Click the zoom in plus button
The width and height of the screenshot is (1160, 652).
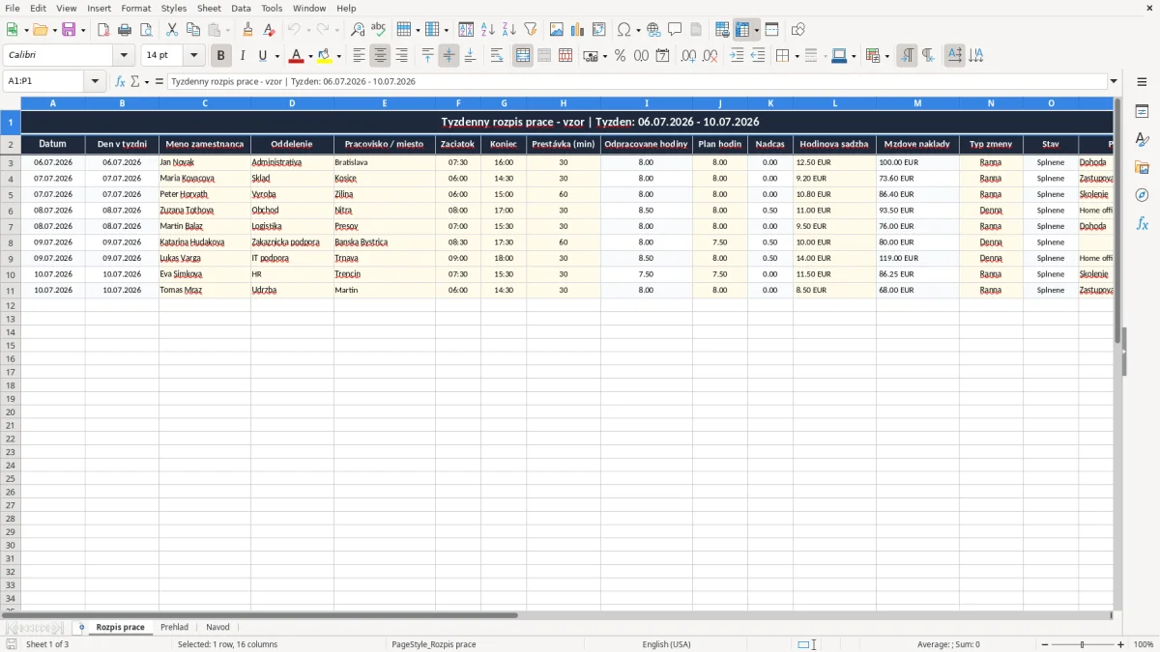pyautogui.click(x=1121, y=644)
